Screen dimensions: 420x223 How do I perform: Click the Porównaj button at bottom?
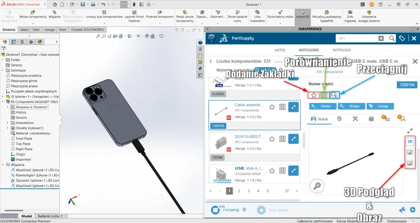pyautogui.click(x=225, y=210)
